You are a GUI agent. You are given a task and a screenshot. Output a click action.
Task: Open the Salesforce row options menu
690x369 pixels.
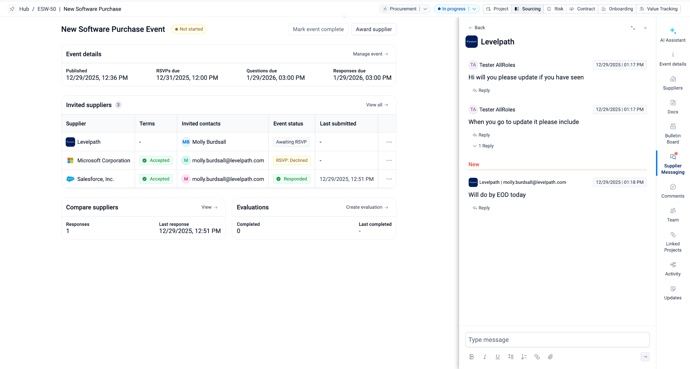[389, 179]
